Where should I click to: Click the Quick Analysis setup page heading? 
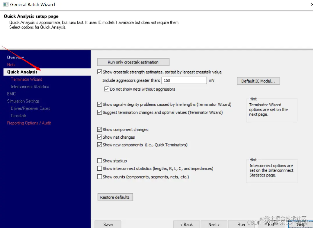click(31, 16)
